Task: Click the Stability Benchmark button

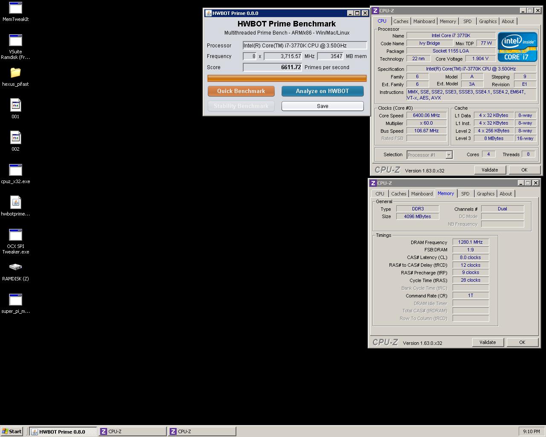Action: 241,106
